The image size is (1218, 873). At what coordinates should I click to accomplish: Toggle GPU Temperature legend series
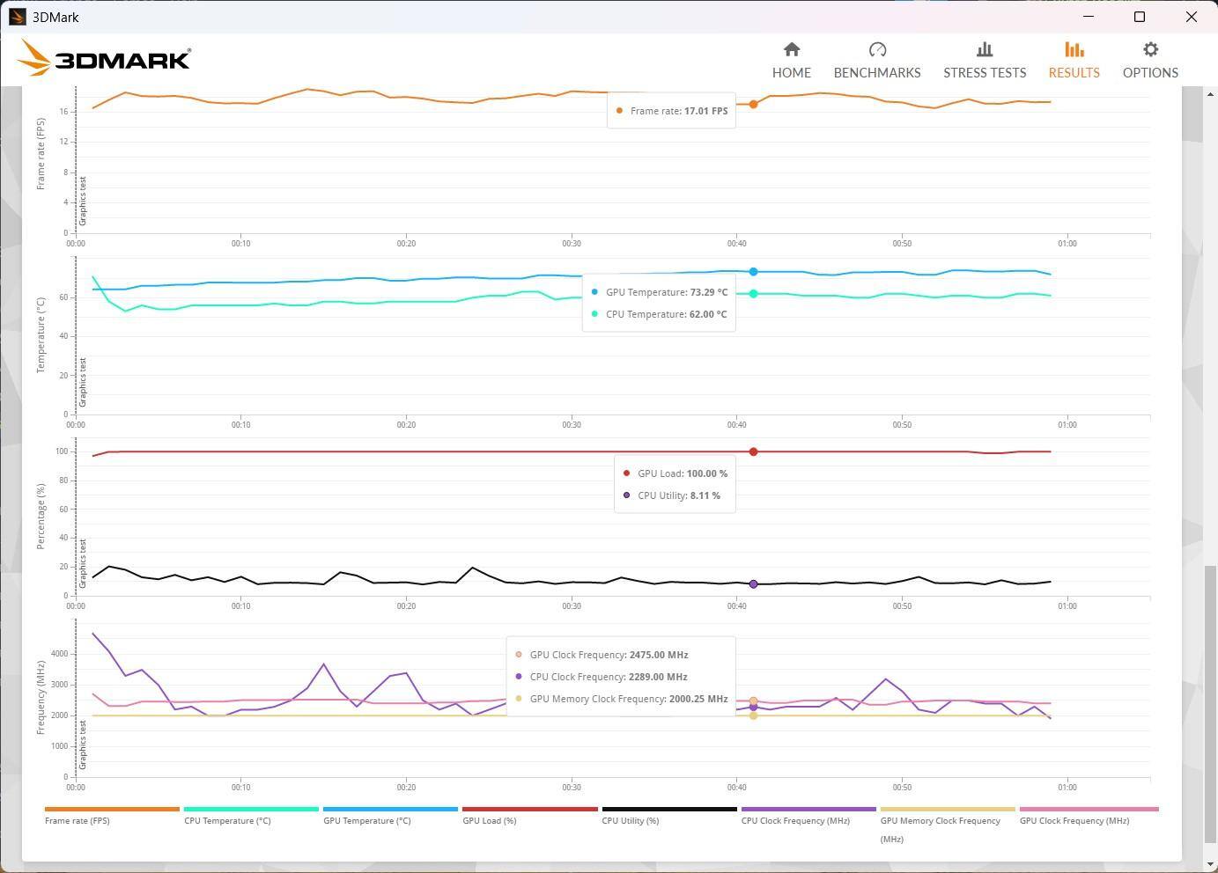(x=366, y=820)
